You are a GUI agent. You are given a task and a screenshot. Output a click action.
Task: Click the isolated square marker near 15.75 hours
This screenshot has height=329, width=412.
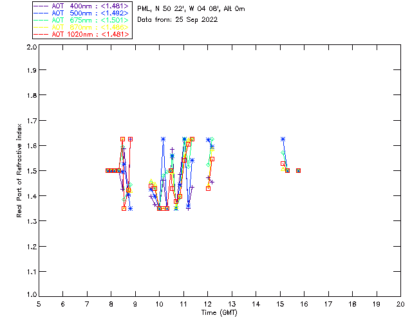coord(298,170)
